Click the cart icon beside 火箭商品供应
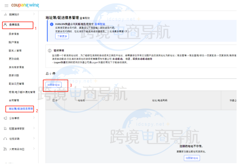241x166 pixels. click(5, 149)
